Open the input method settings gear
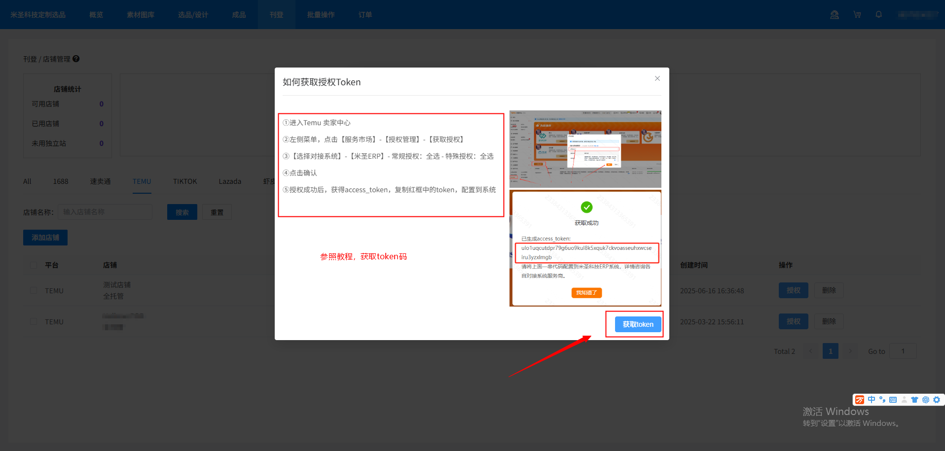The image size is (945, 451). point(936,400)
